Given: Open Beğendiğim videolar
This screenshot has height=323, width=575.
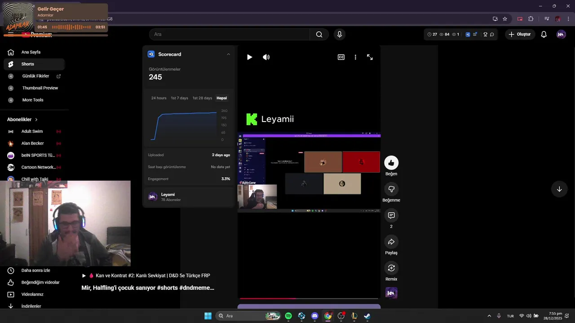Looking at the screenshot, I should point(34,283).
